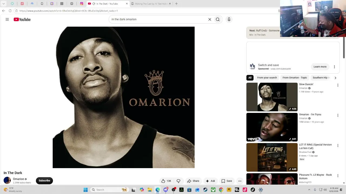Viewport: 346px width, 194px height.
Task: Open TikTok from the taskbar
Action: pos(253,190)
